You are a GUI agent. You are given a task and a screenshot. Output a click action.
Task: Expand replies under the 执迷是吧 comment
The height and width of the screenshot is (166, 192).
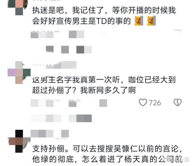(x=69, y=50)
